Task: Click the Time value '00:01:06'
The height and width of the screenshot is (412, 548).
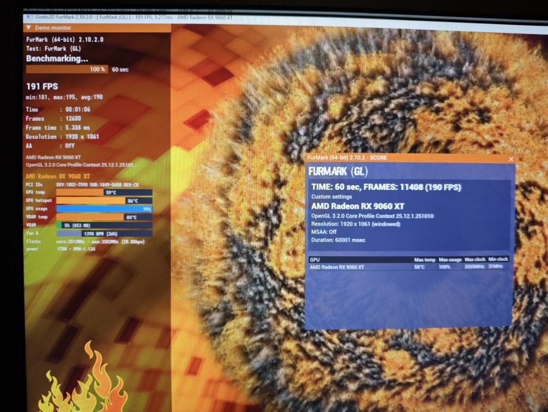Action: tap(78, 109)
